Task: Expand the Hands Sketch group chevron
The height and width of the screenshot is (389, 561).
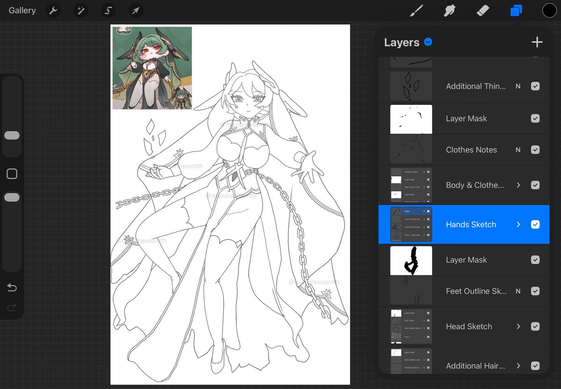Action: pyautogui.click(x=518, y=224)
